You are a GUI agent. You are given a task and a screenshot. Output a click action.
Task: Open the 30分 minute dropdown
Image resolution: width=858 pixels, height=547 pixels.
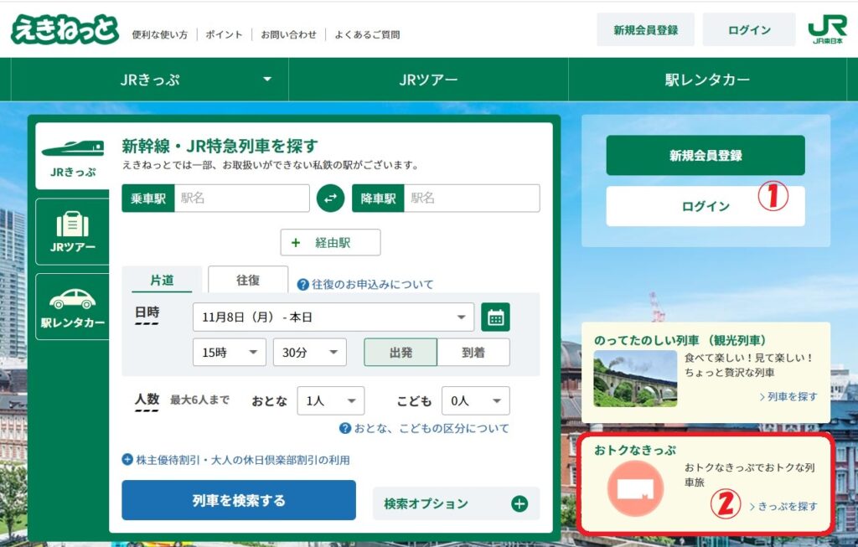click(310, 353)
